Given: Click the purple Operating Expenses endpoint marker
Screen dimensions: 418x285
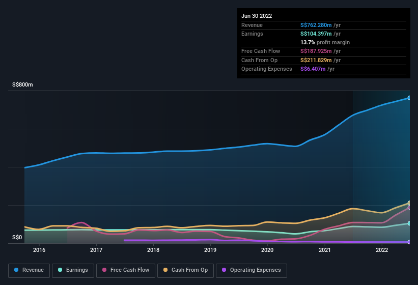Looking at the screenshot, I should click(409, 242).
